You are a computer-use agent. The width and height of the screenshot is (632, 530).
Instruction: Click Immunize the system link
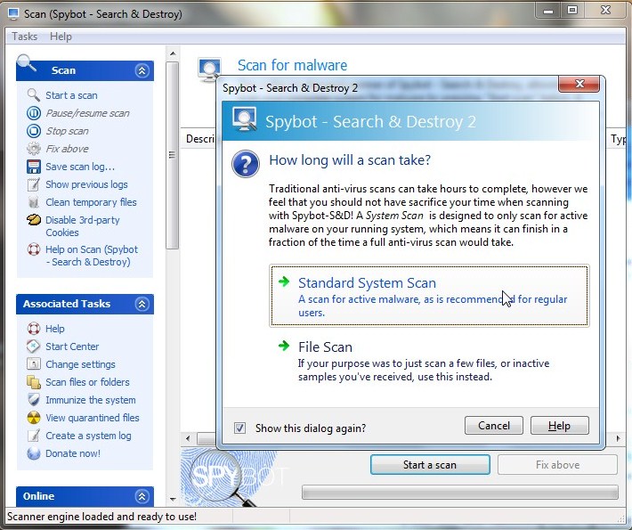point(91,400)
